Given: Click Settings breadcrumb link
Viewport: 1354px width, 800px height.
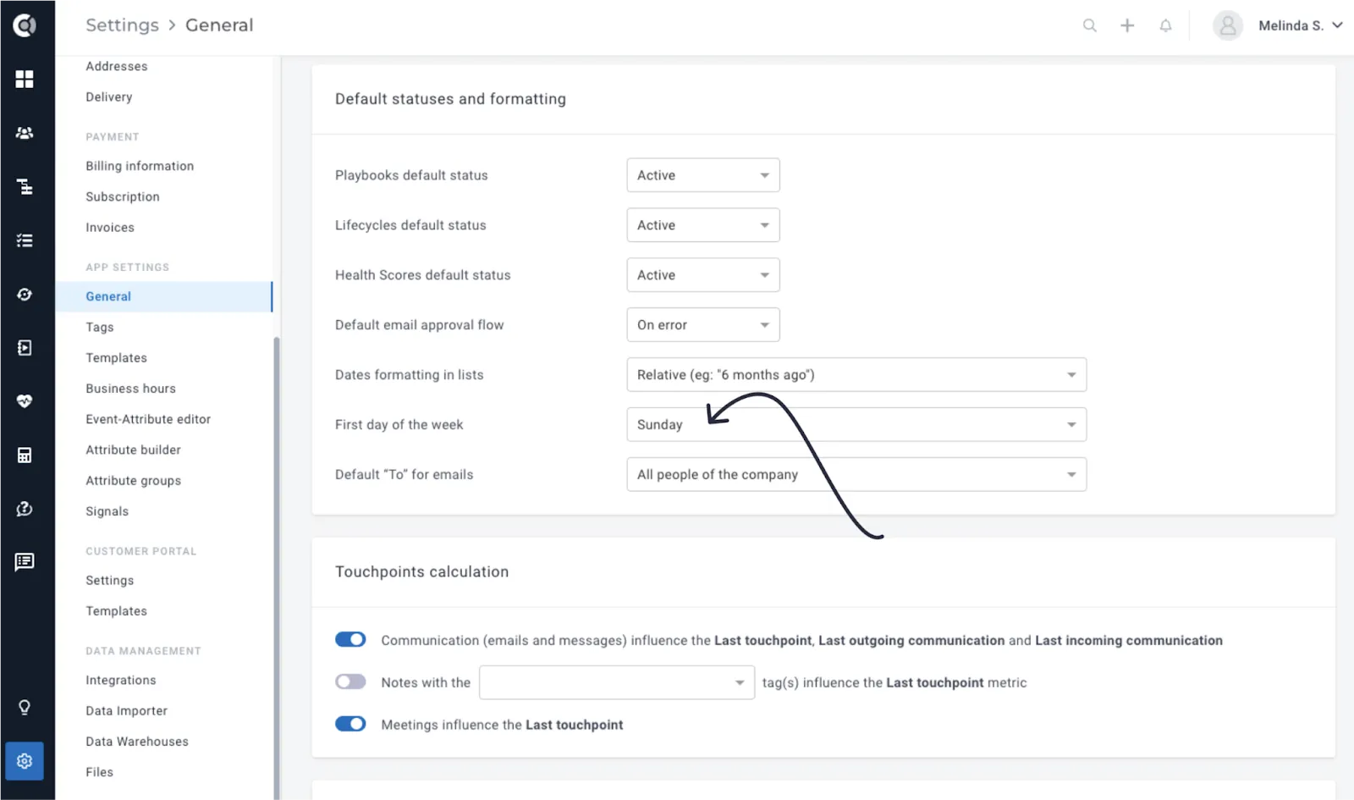Looking at the screenshot, I should (122, 25).
